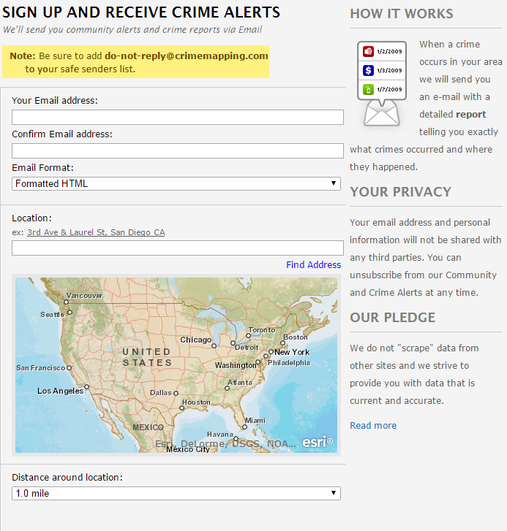The width and height of the screenshot is (507, 531).
Task: Open the Read more link
Action: 373,425
